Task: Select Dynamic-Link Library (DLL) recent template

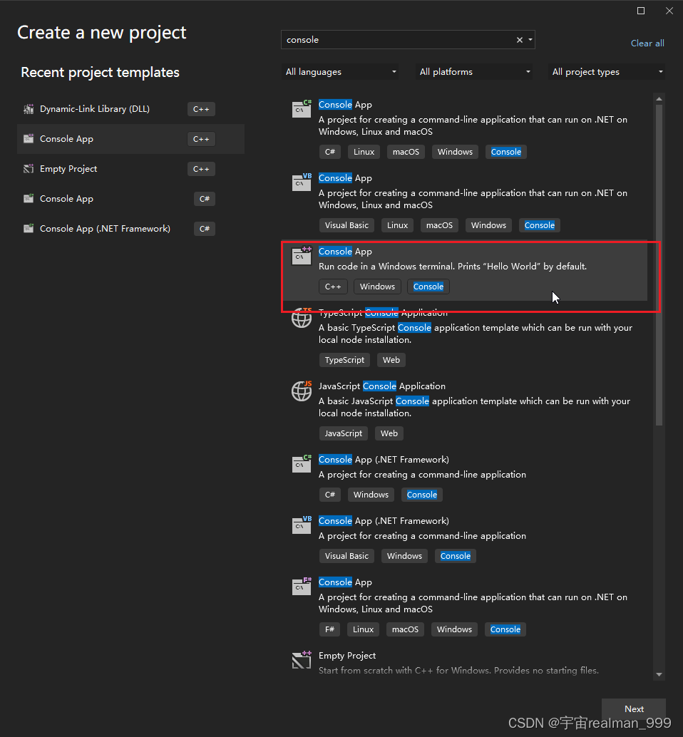Action: [130, 109]
